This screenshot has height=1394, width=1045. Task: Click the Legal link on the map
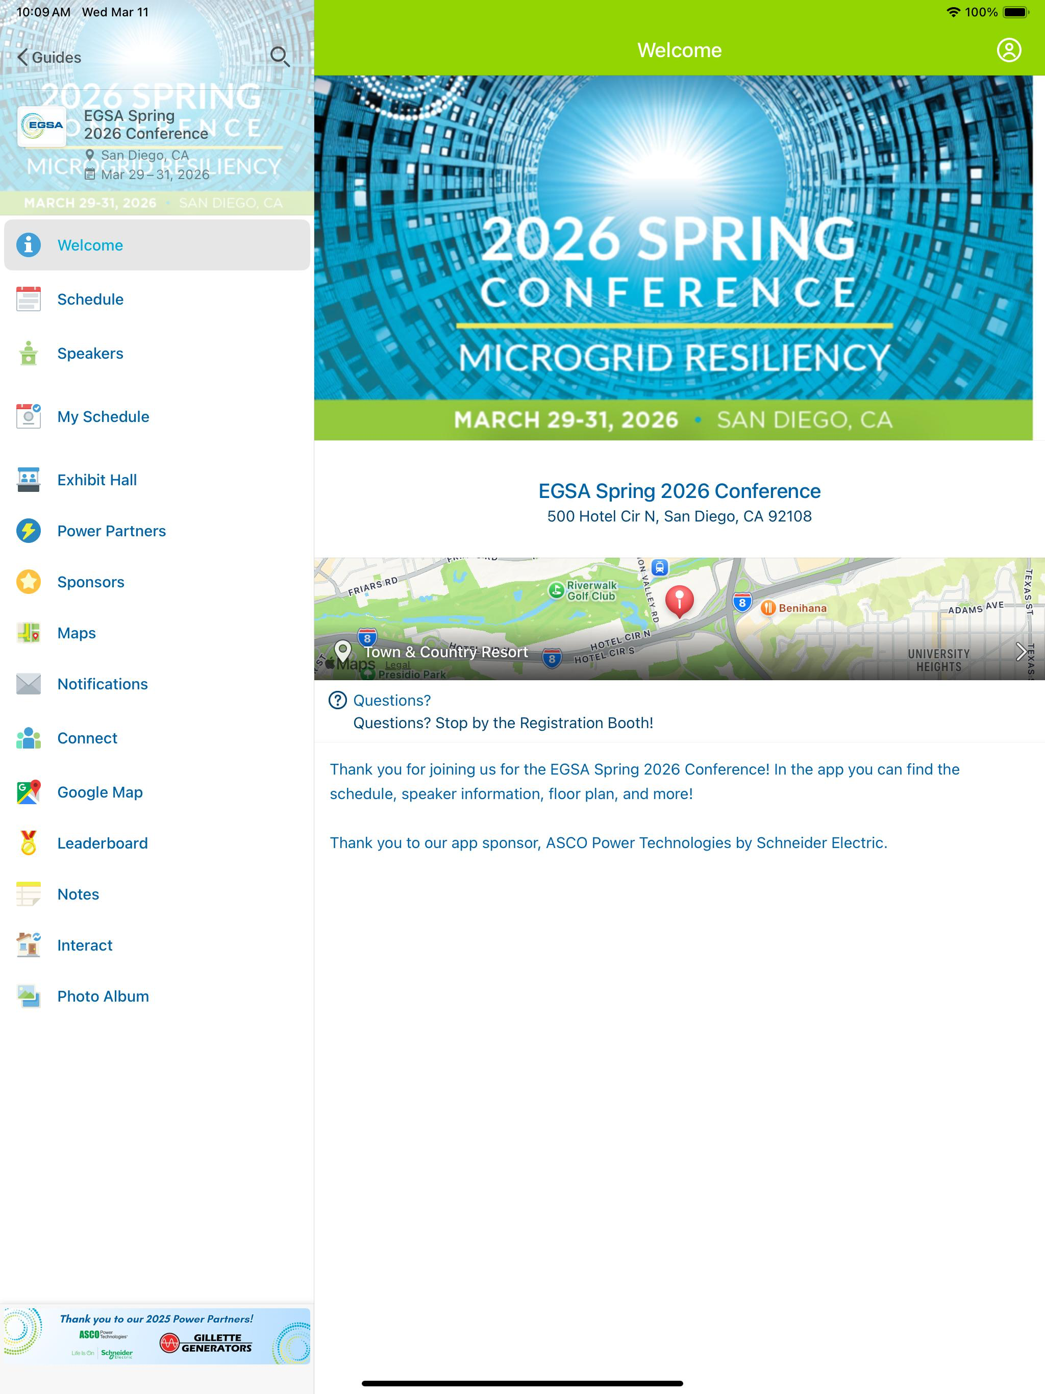tap(397, 665)
